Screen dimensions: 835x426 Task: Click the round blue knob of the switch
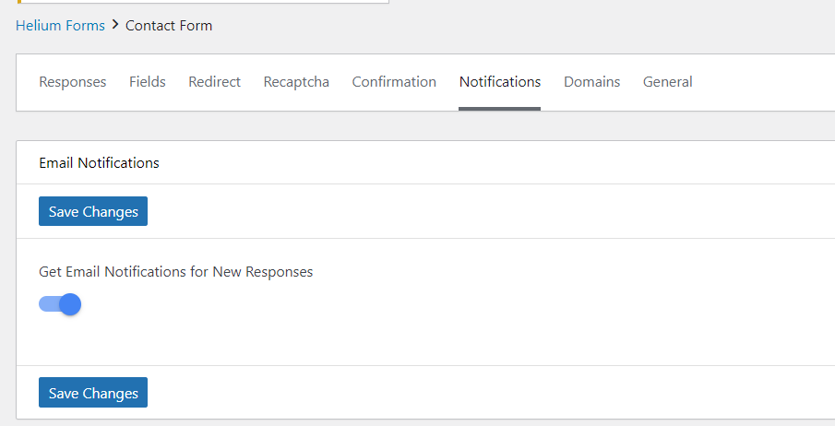pos(70,304)
